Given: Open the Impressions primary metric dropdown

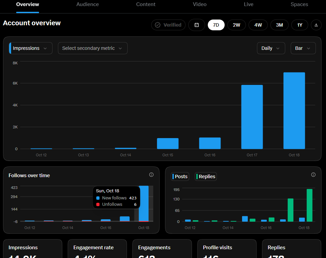Looking at the screenshot, I should pyautogui.click(x=31, y=48).
